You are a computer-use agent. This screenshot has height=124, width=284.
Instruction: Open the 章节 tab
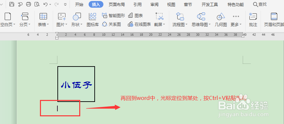pos(188,4)
